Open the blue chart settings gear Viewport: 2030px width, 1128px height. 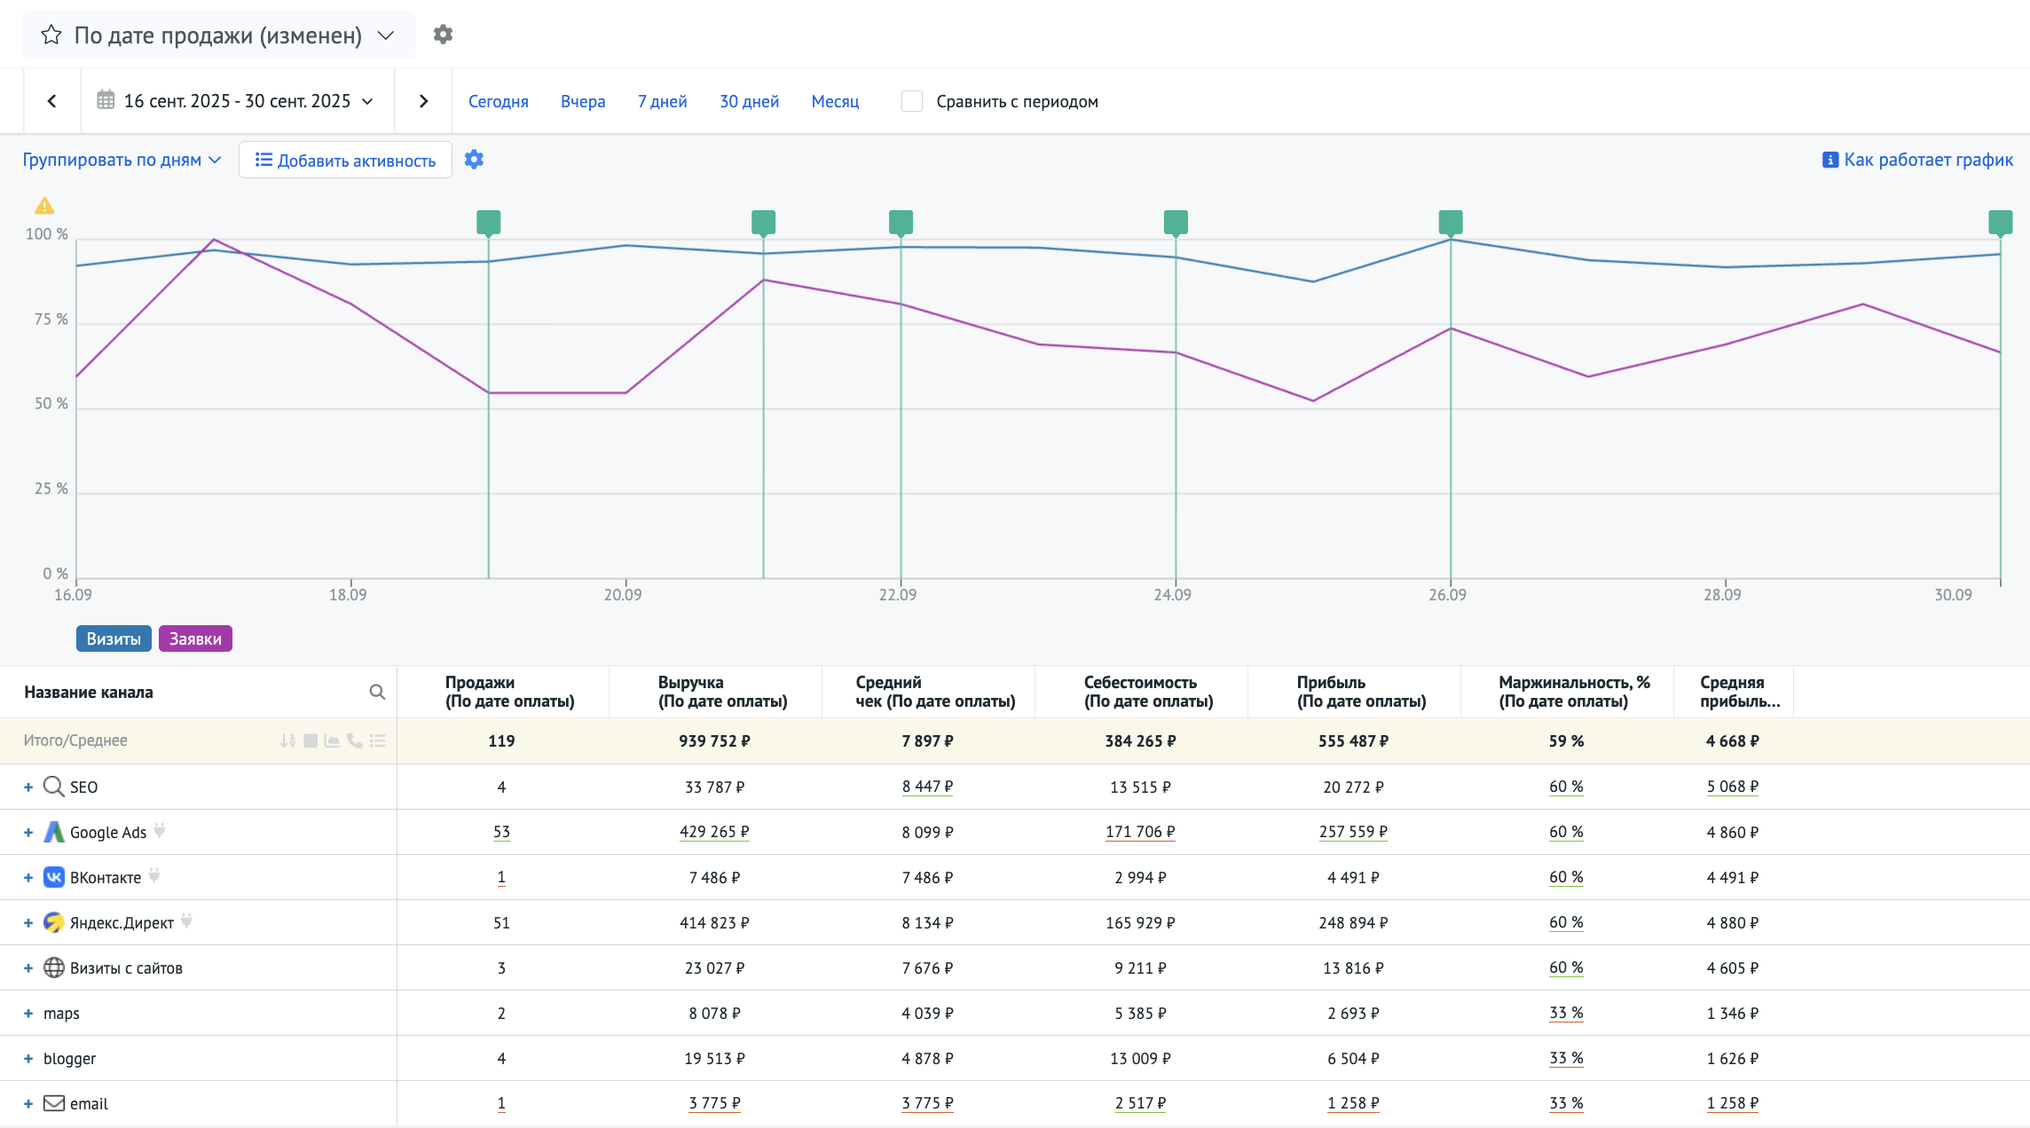coord(474,160)
